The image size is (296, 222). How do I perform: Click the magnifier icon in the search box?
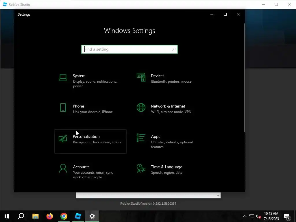[x=174, y=49]
